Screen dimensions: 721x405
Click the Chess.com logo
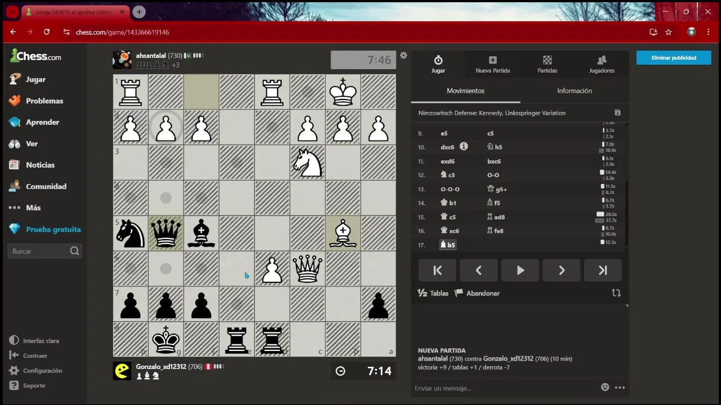(x=35, y=56)
